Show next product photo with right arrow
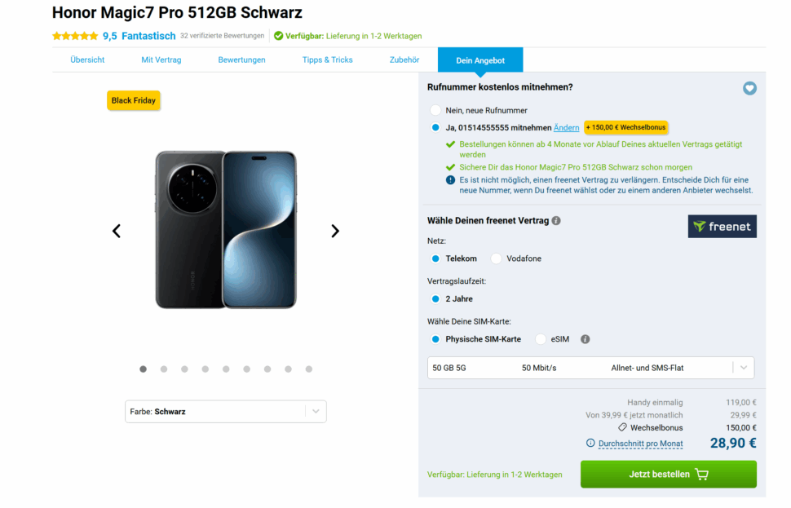Image resolution: width=791 pixels, height=508 pixels. coord(335,231)
